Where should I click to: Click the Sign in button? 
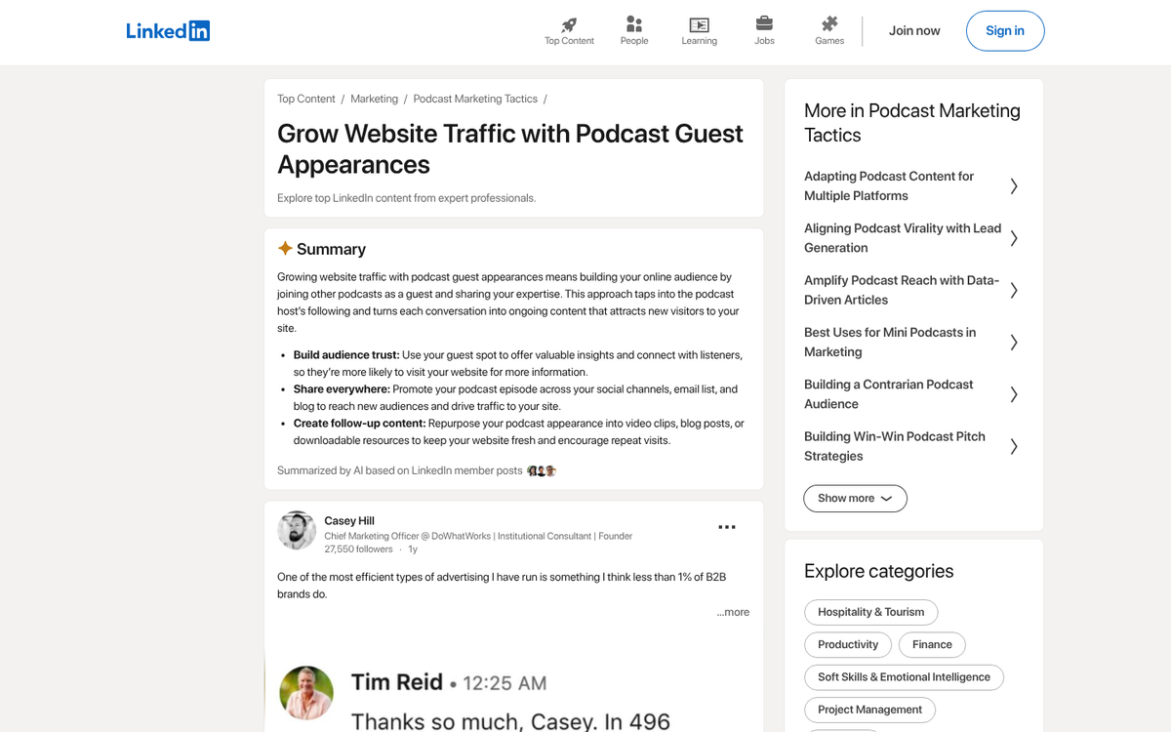[x=1005, y=30]
